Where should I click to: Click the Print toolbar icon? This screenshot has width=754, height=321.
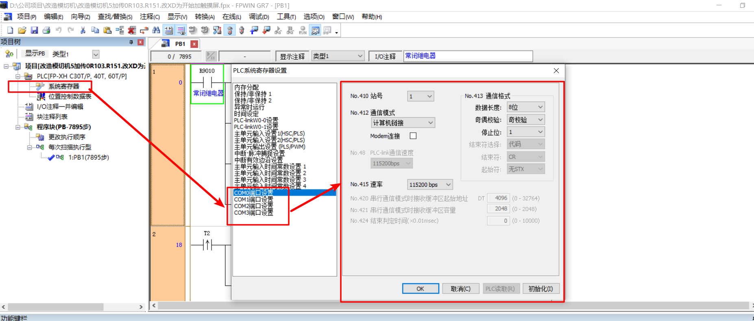pos(46,30)
